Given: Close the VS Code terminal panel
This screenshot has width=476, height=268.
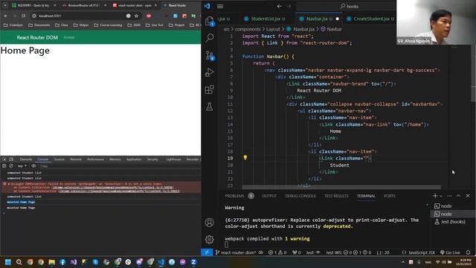Looking at the screenshot, I should tap(468, 196).
